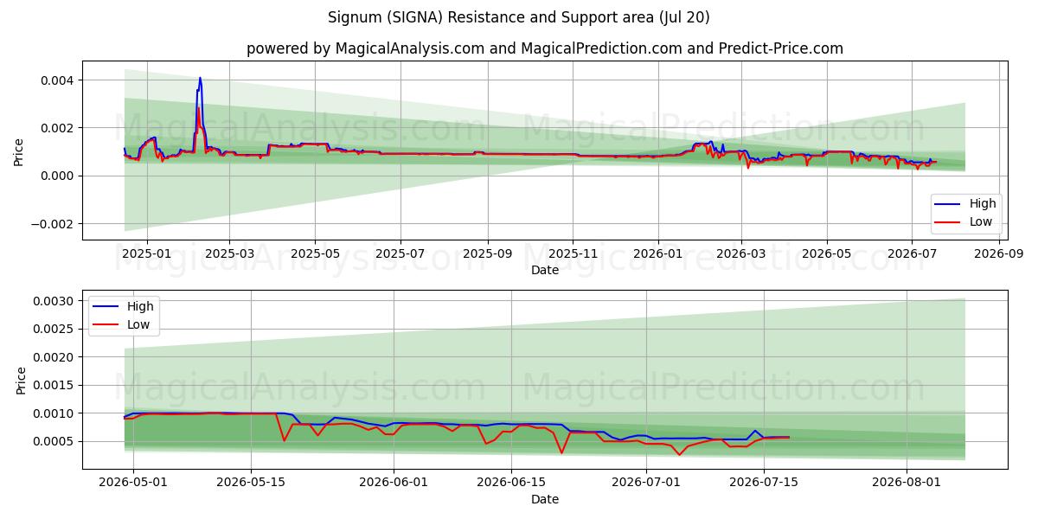Click the "2025-07" x-axis tick label
This screenshot has height=519, width=1038.
pos(400,254)
